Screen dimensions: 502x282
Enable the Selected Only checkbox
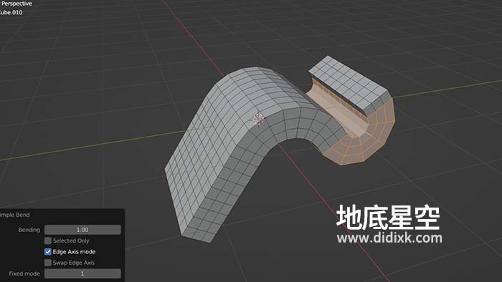click(x=48, y=240)
